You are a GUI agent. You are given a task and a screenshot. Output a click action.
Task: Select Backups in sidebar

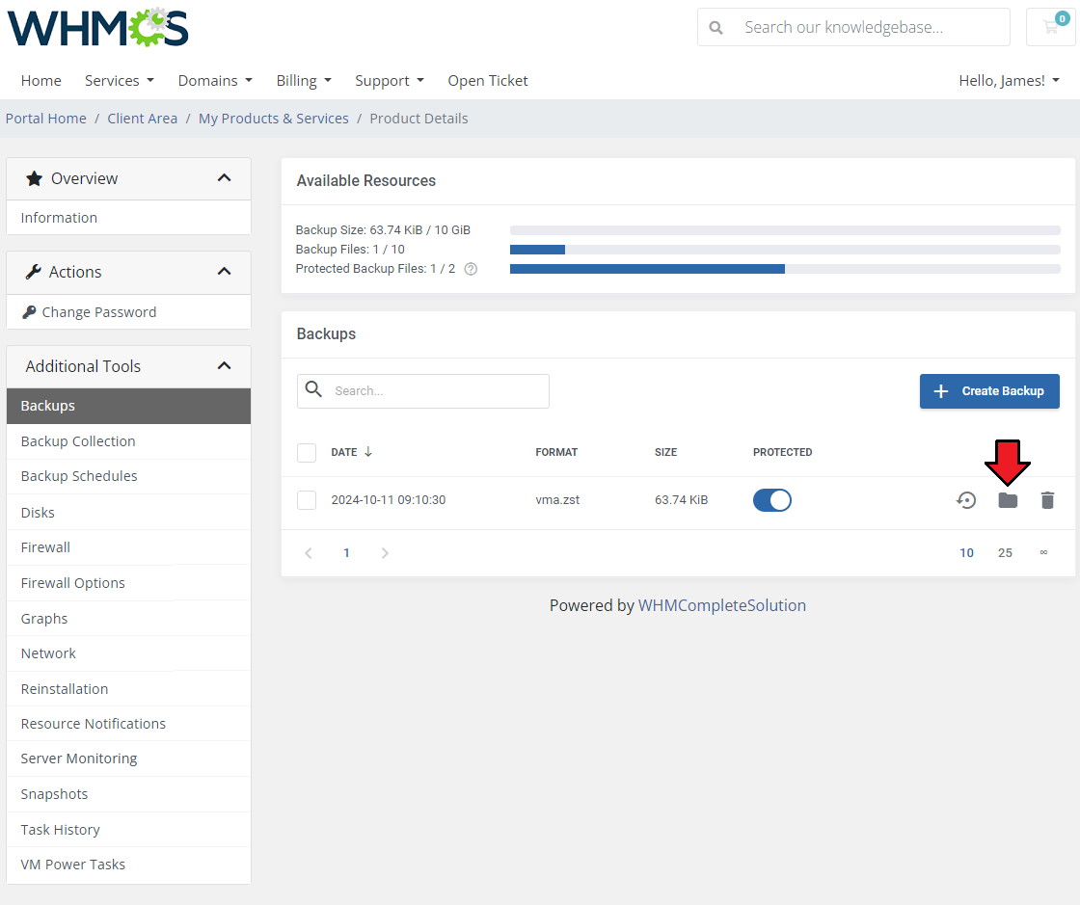(129, 406)
